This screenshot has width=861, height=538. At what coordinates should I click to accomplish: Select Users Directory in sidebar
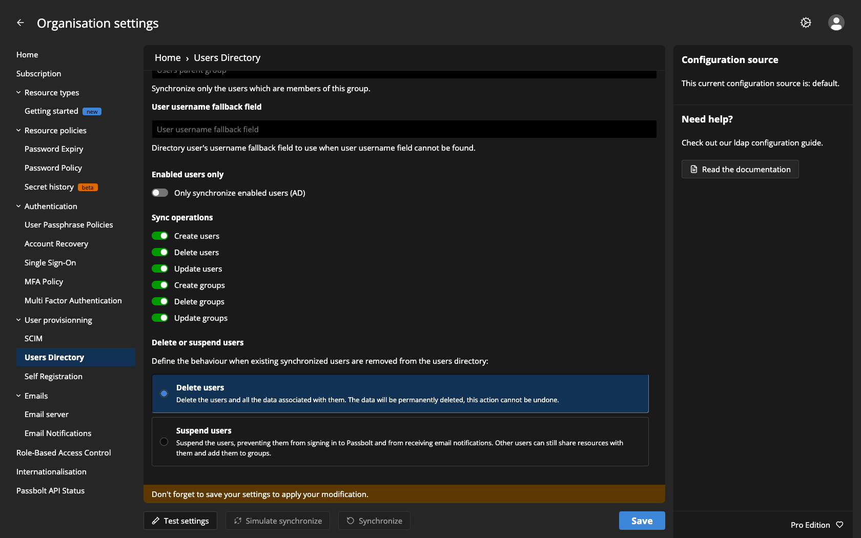76,357
